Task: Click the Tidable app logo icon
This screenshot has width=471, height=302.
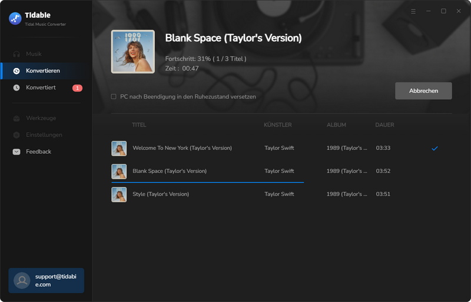Action: coord(15,18)
